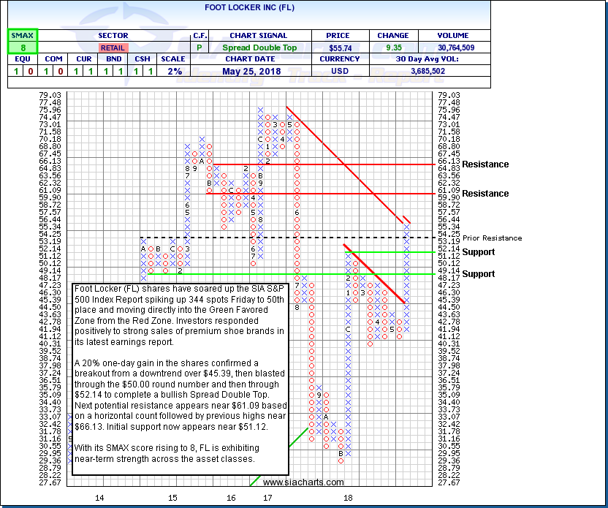This screenshot has width=608, height=508.
Task: Click the green SMAX score 8 box
Action: (23, 48)
